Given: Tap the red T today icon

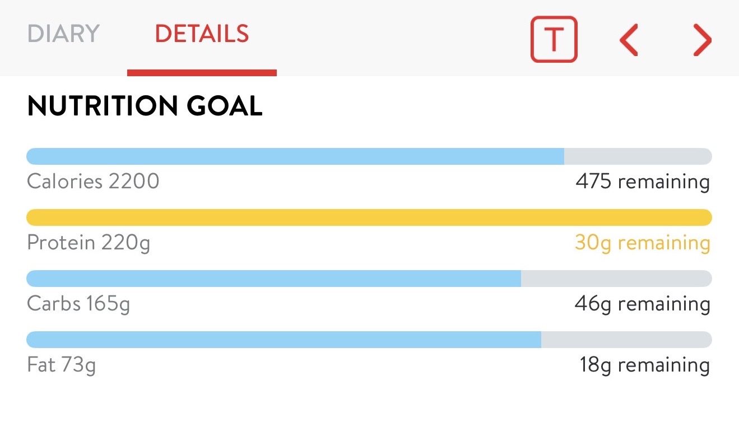Looking at the screenshot, I should click(554, 39).
